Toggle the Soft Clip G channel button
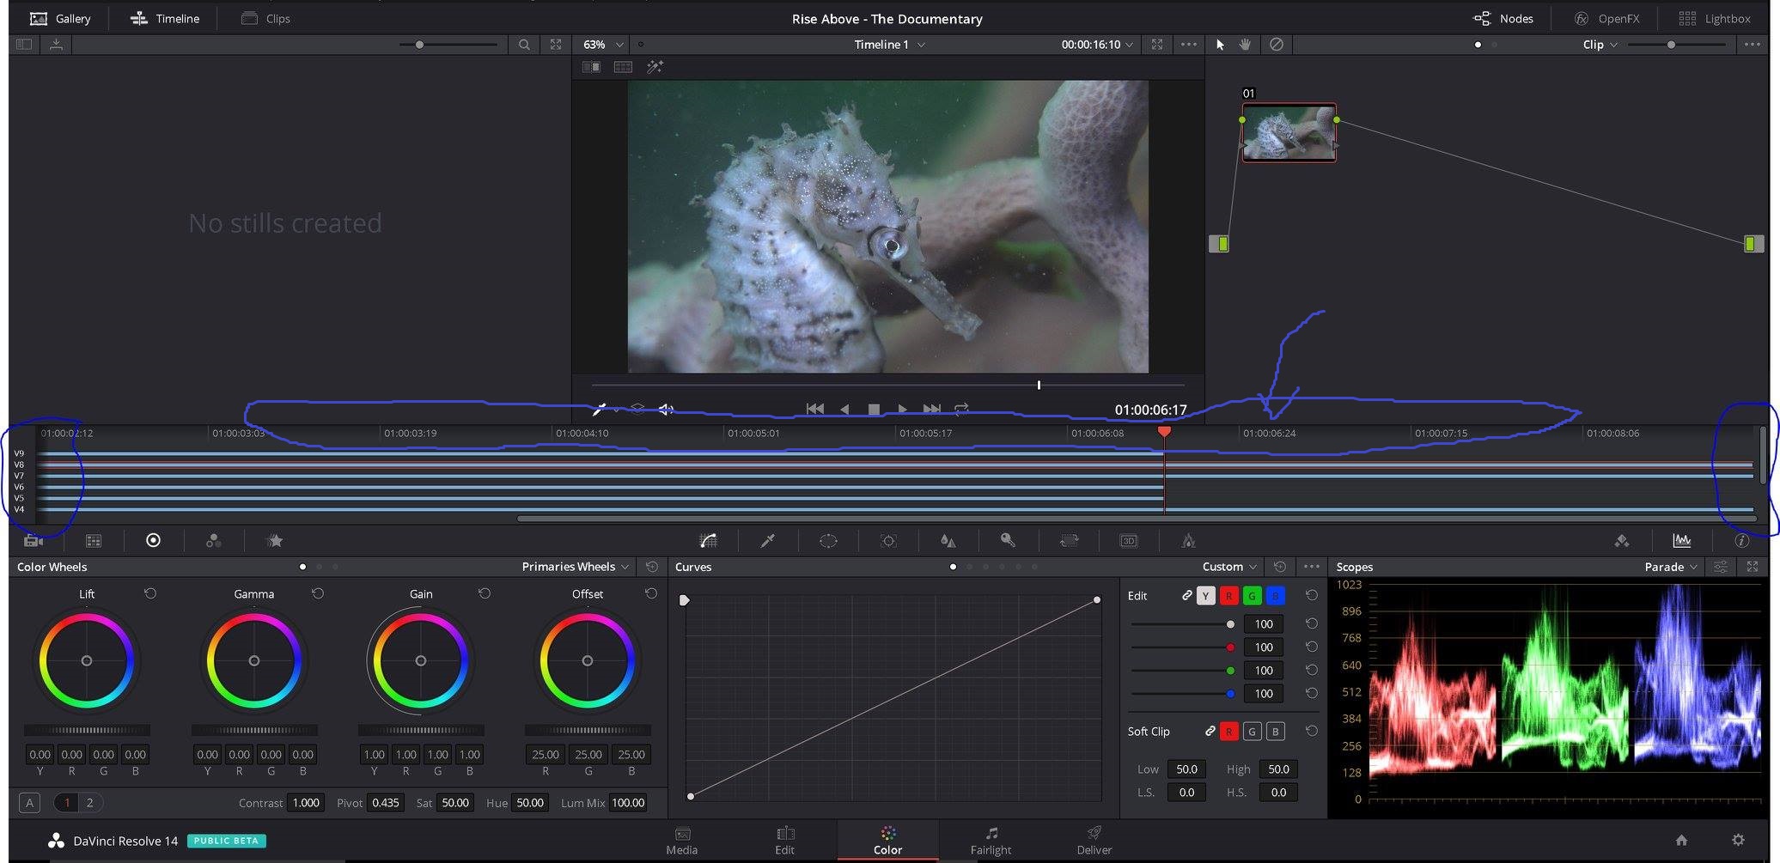The image size is (1780, 863). click(1253, 732)
